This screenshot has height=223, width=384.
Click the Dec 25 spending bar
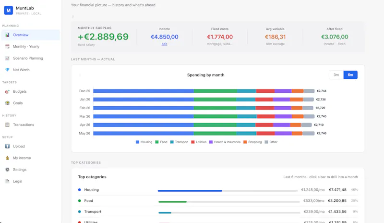pos(204,91)
